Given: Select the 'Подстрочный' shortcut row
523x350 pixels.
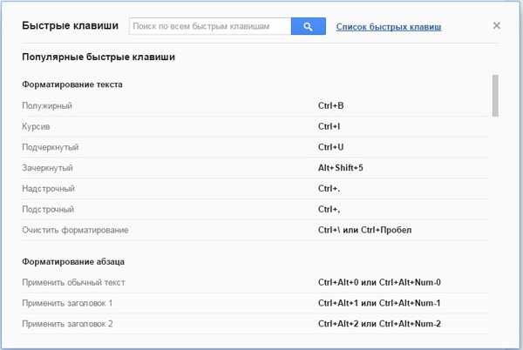Looking at the screenshot, I should click(255, 210).
